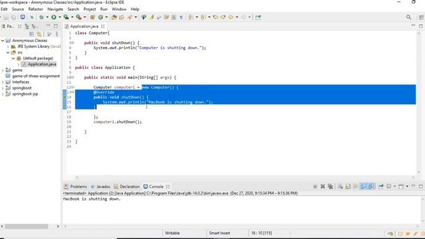Viewport: 425px width, 239px height.
Task: Click the Previous Annotation icon
Action: pos(203,17)
